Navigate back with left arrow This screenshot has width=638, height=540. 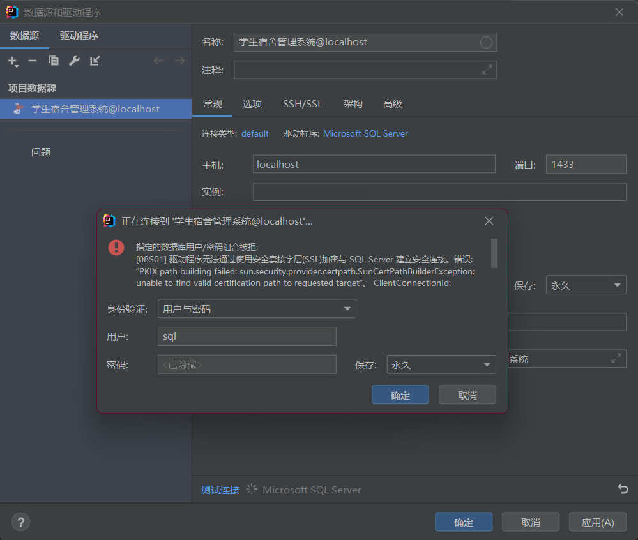pyautogui.click(x=158, y=61)
